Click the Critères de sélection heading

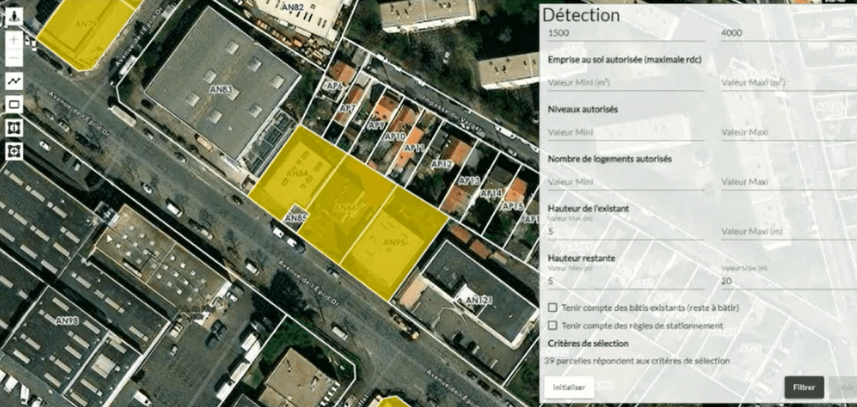(x=588, y=343)
